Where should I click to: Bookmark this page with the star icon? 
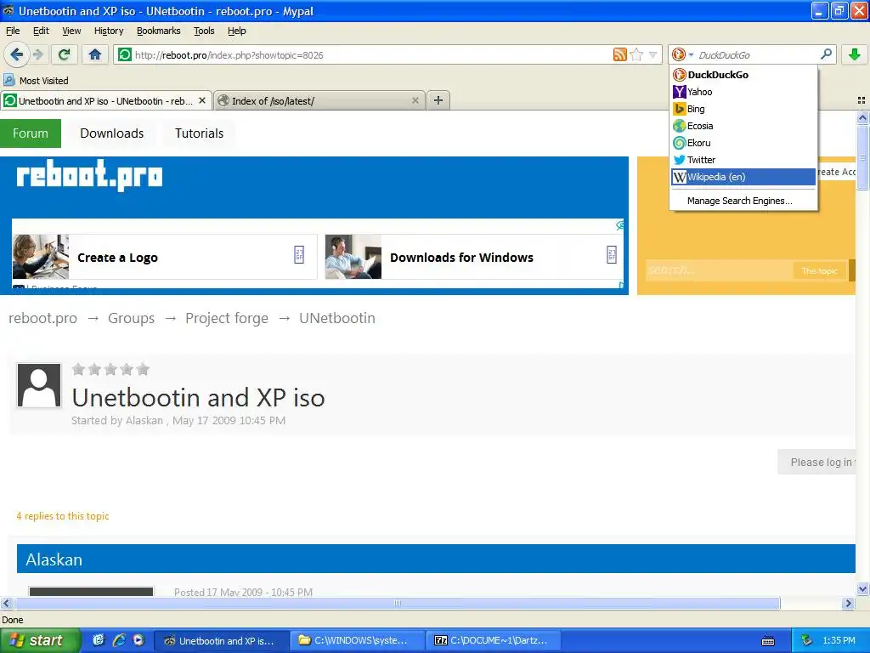pyautogui.click(x=637, y=54)
